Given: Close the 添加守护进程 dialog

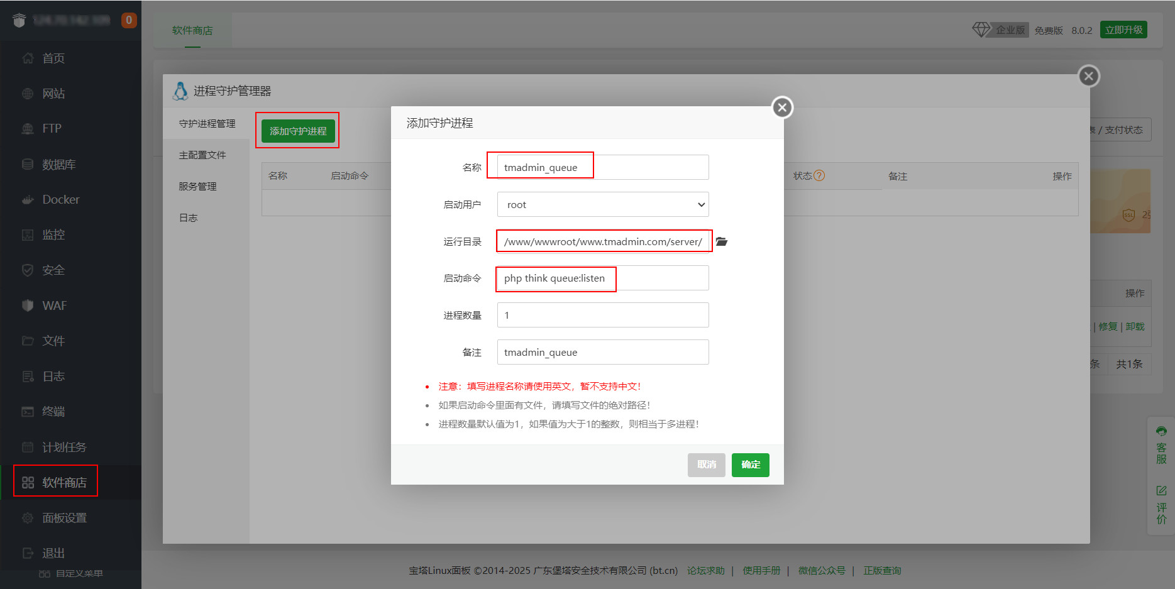Looking at the screenshot, I should 782,107.
